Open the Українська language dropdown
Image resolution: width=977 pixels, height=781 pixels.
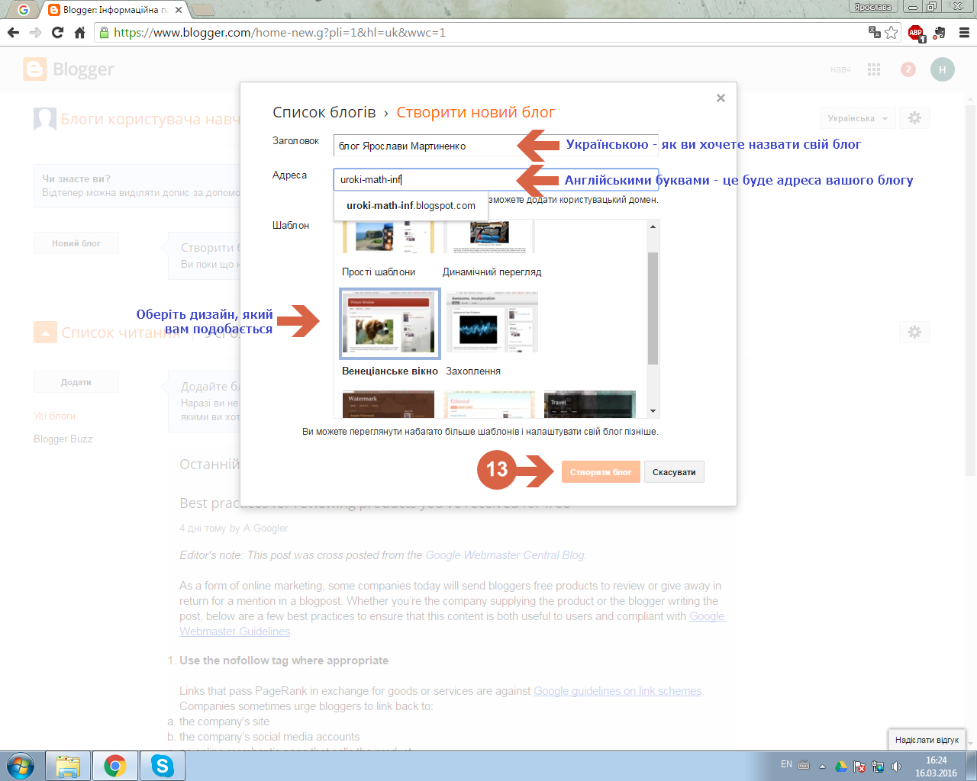tap(858, 118)
